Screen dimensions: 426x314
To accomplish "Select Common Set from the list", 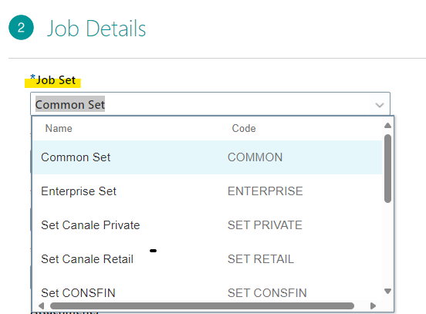I will [x=208, y=157].
